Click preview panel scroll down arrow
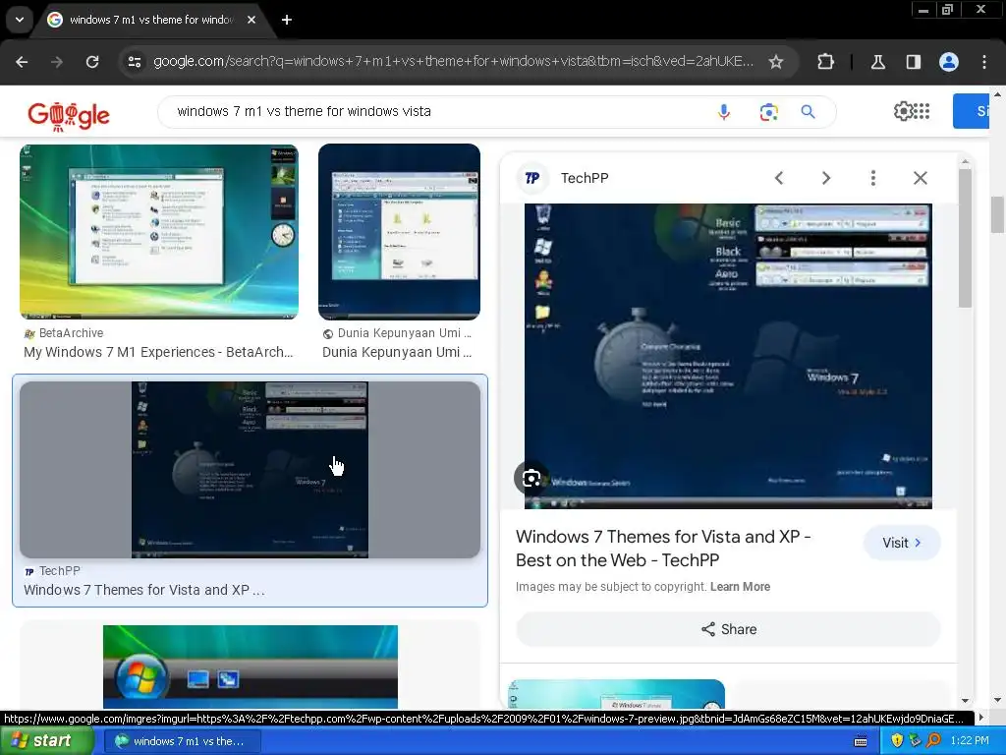 [x=965, y=700]
